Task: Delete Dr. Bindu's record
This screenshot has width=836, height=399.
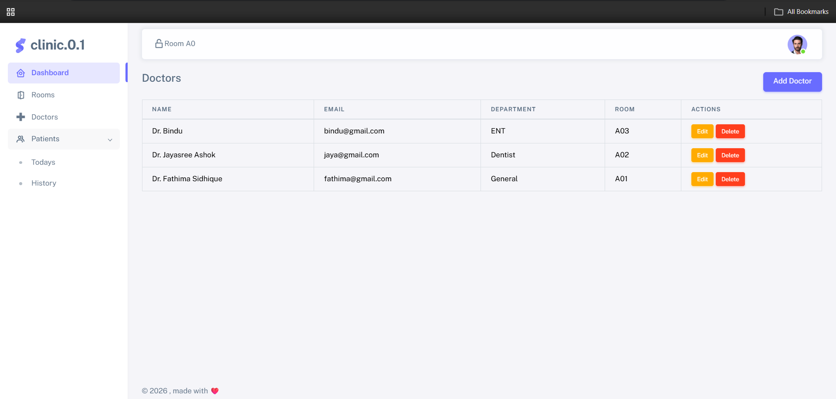Action: [x=730, y=131]
